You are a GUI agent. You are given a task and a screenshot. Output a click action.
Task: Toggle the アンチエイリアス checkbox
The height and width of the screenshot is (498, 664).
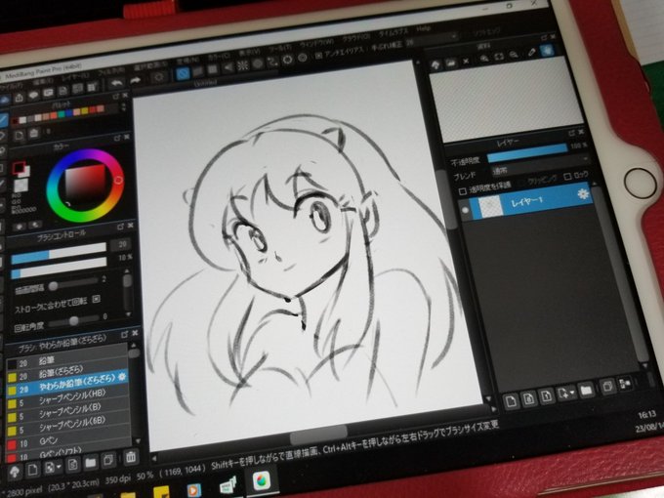(x=319, y=56)
